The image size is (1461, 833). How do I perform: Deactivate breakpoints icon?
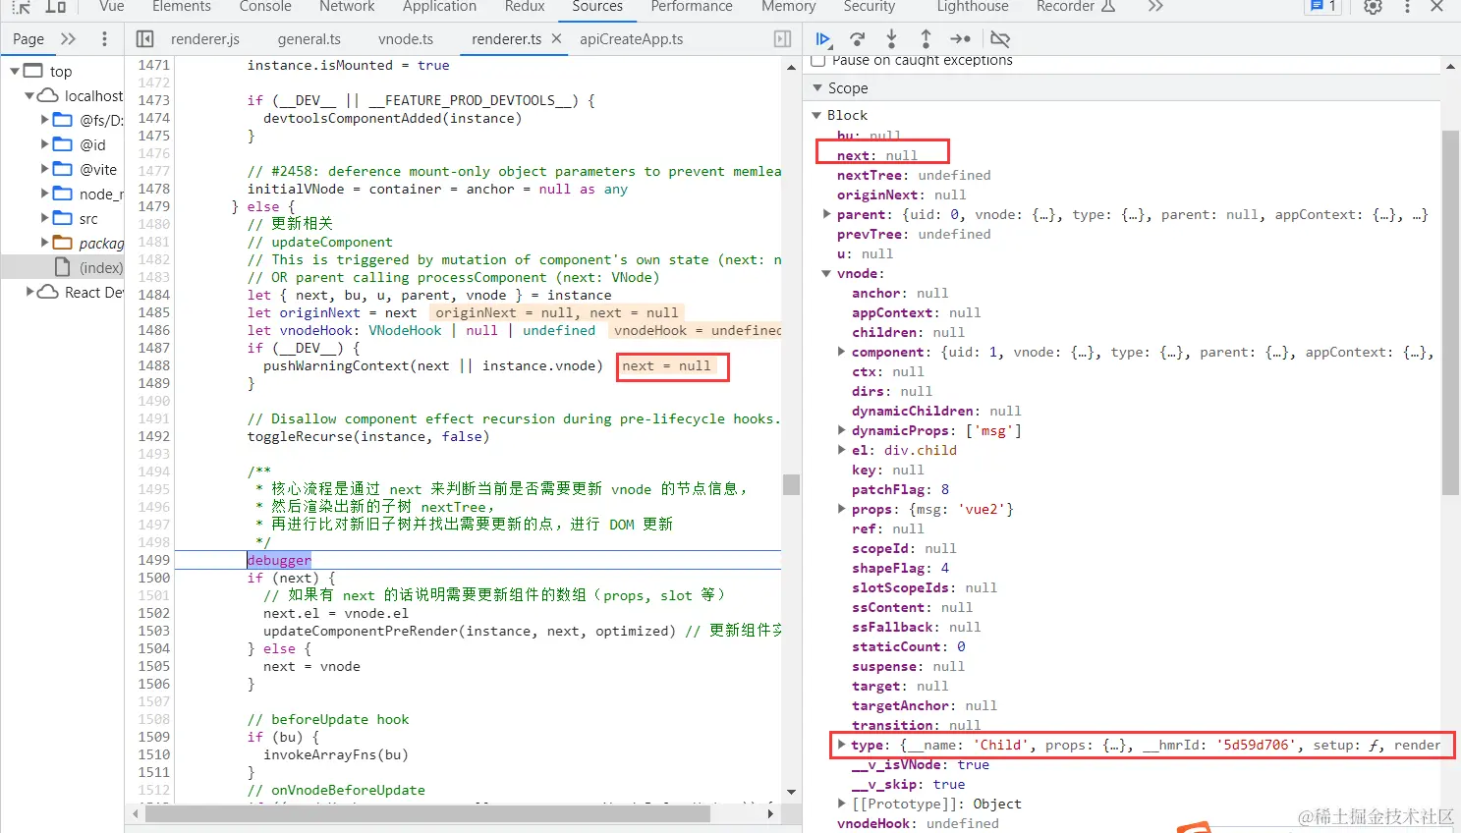coord(1000,39)
